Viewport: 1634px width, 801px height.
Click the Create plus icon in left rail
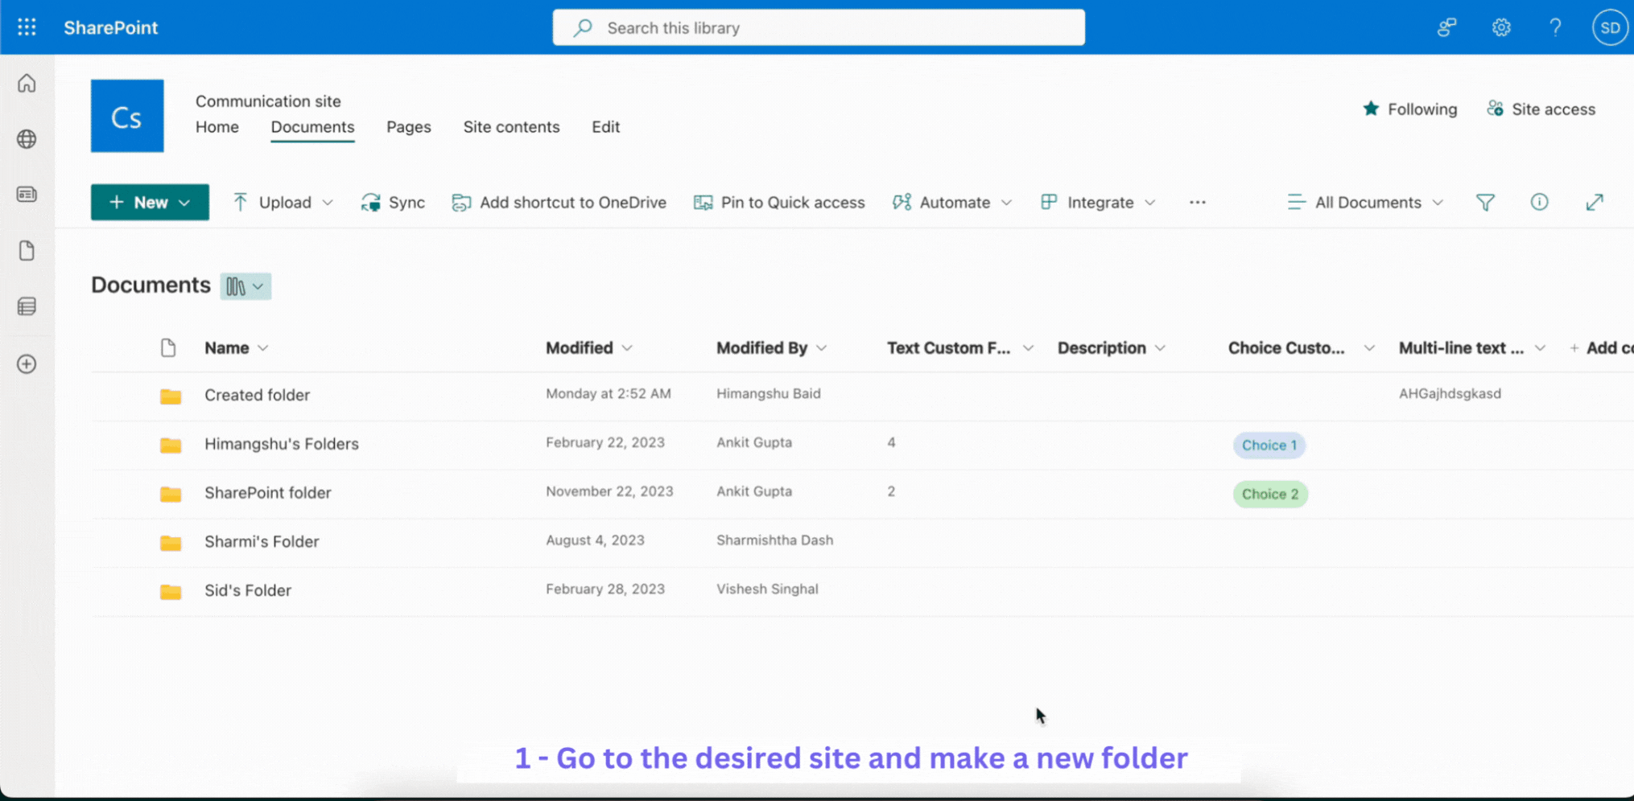27,364
